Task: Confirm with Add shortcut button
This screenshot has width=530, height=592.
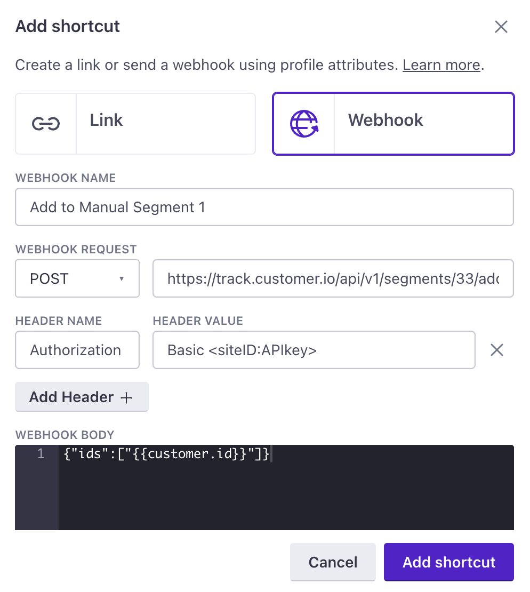Action: click(448, 562)
